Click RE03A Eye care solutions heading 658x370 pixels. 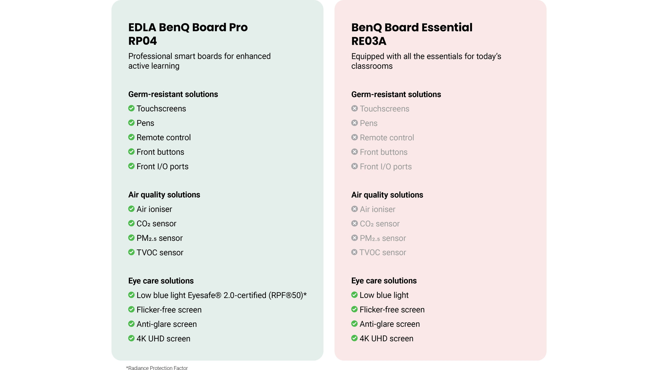point(384,281)
